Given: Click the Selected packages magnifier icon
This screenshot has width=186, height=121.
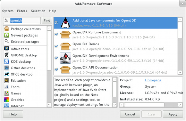Looking at the screenshot, I should [x=6, y=41].
